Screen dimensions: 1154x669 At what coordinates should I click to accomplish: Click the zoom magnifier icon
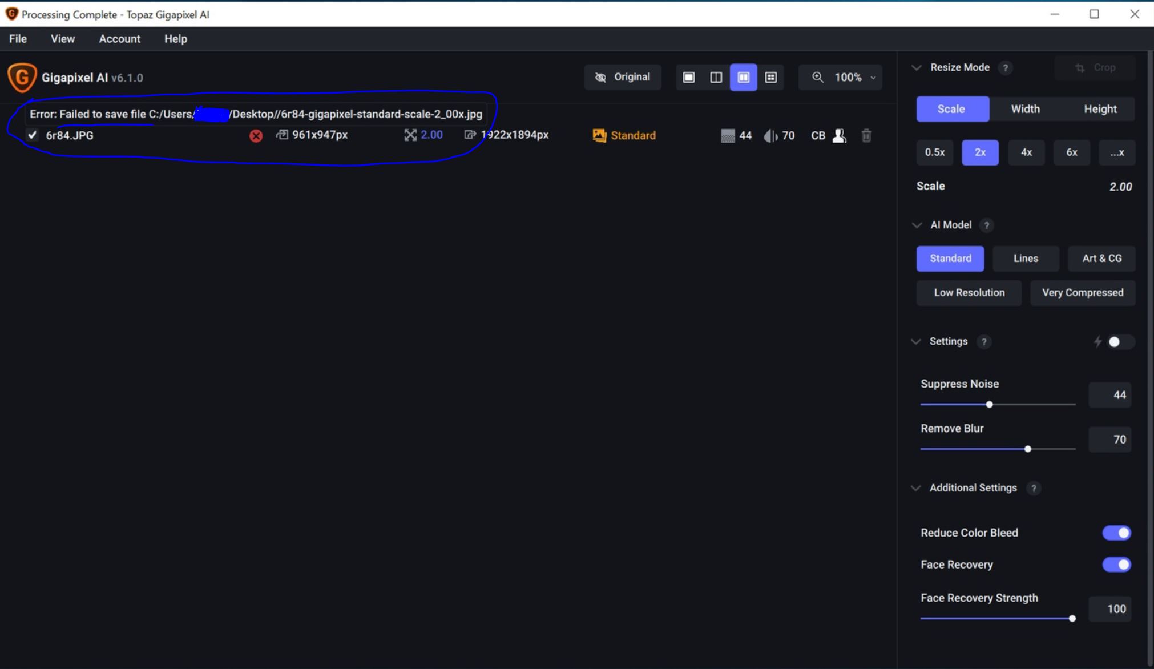[x=817, y=77]
